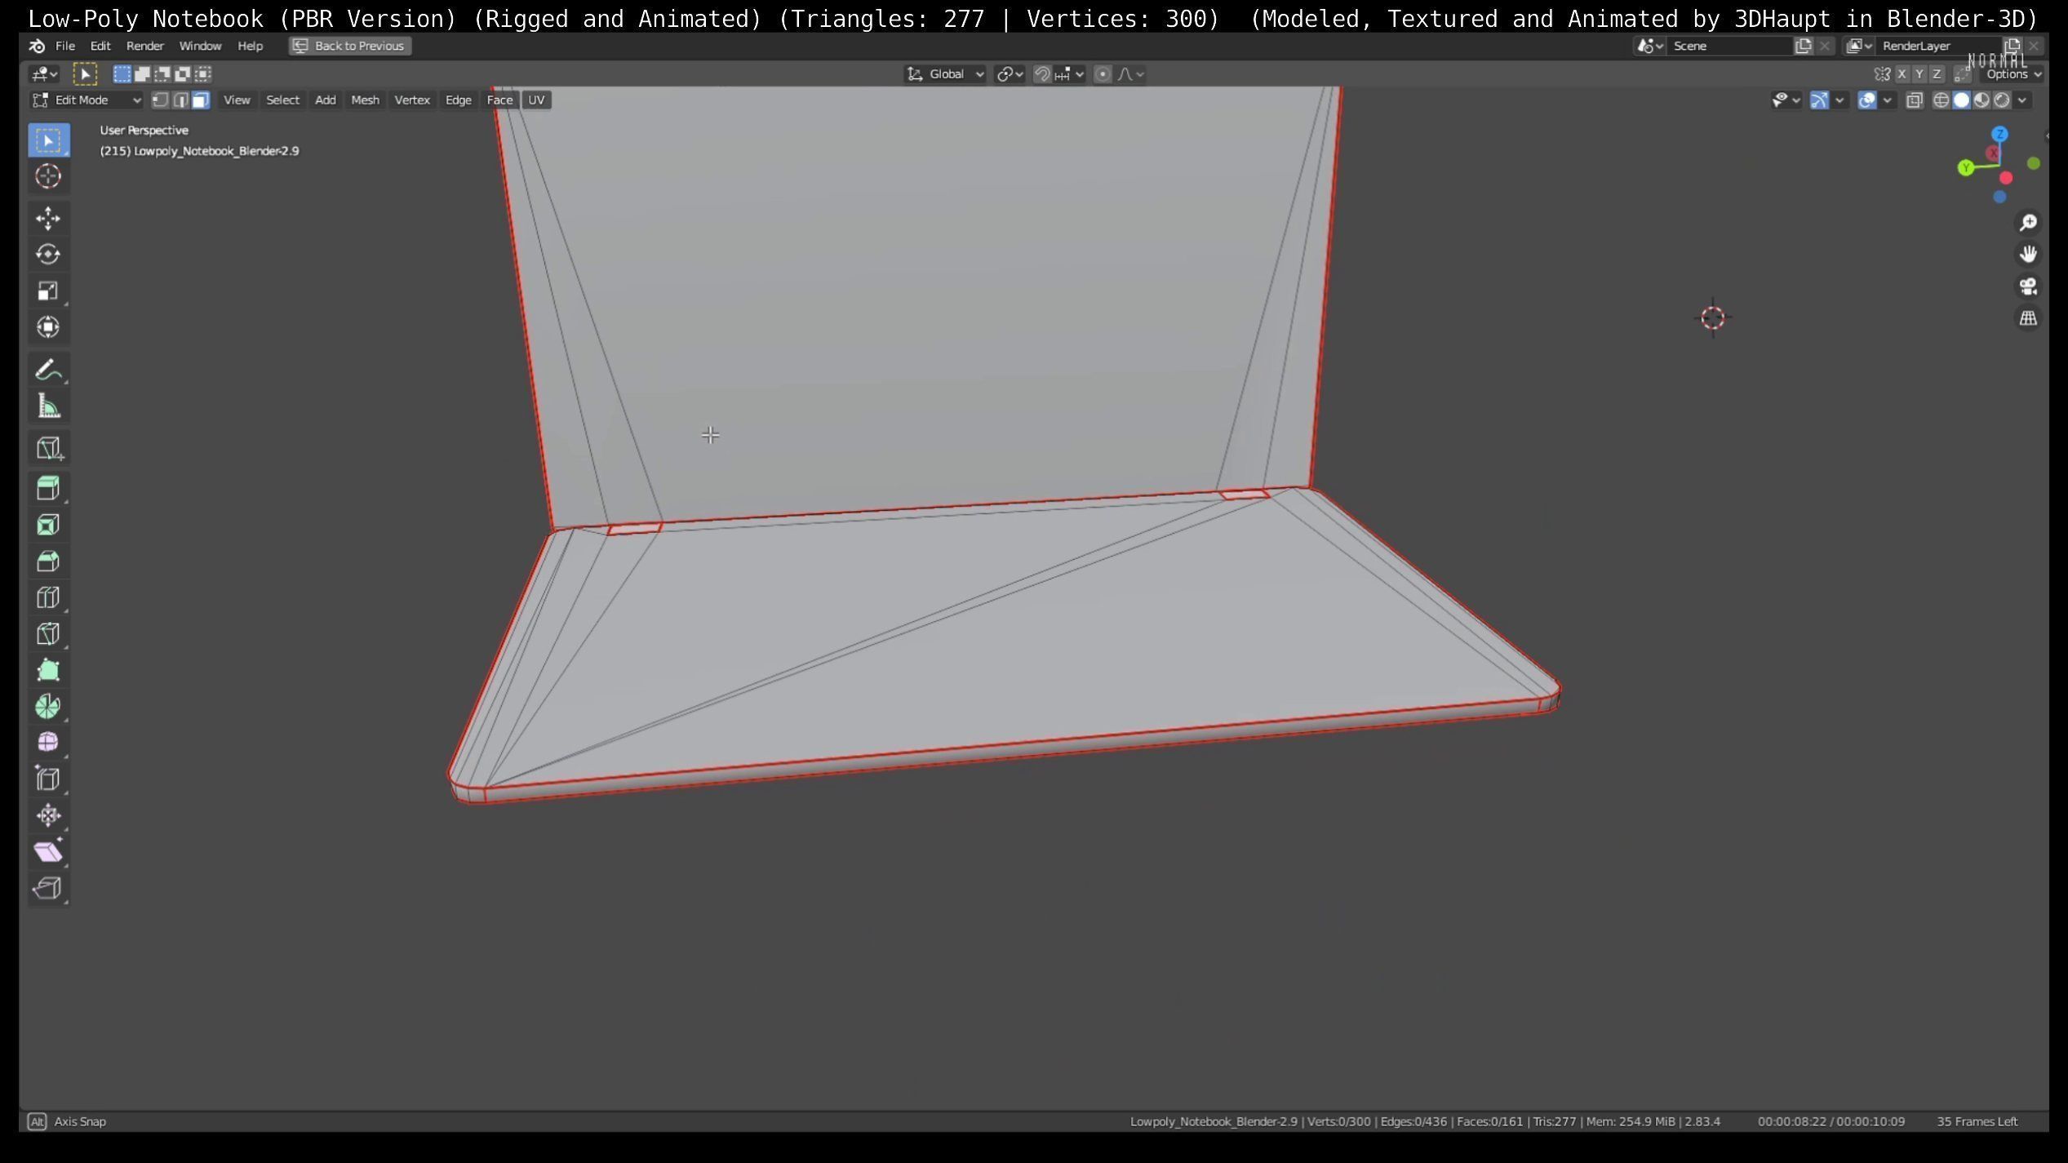Image resolution: width=2068 pixels, height=1163 pixels.
Task: Toggle camera view button
Action: [x=2027, y=286]
